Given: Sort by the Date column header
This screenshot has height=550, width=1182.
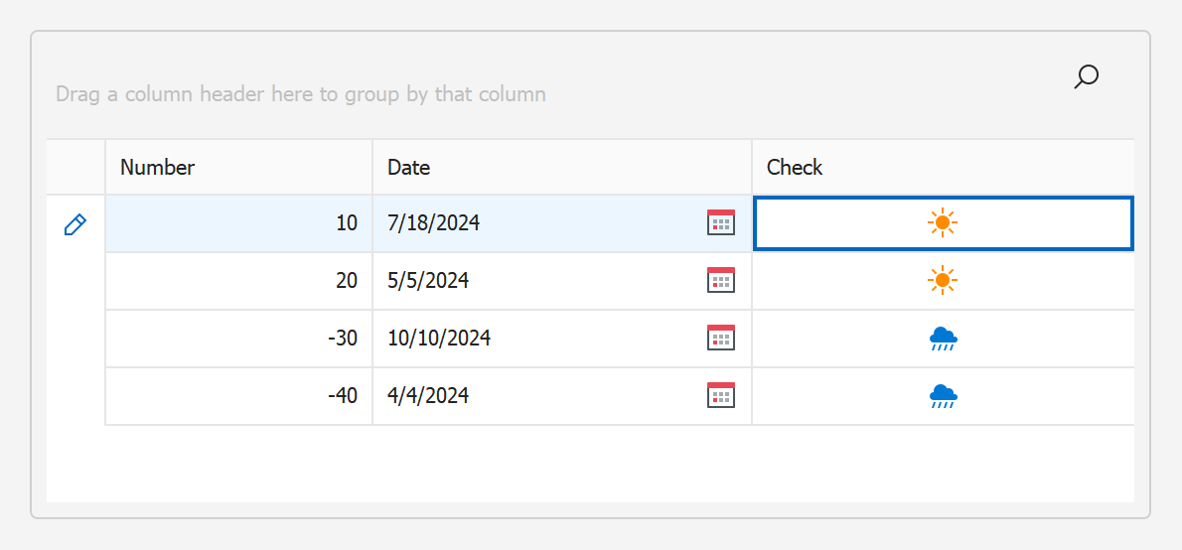Looking at the screenshot, I should point(561,167).
